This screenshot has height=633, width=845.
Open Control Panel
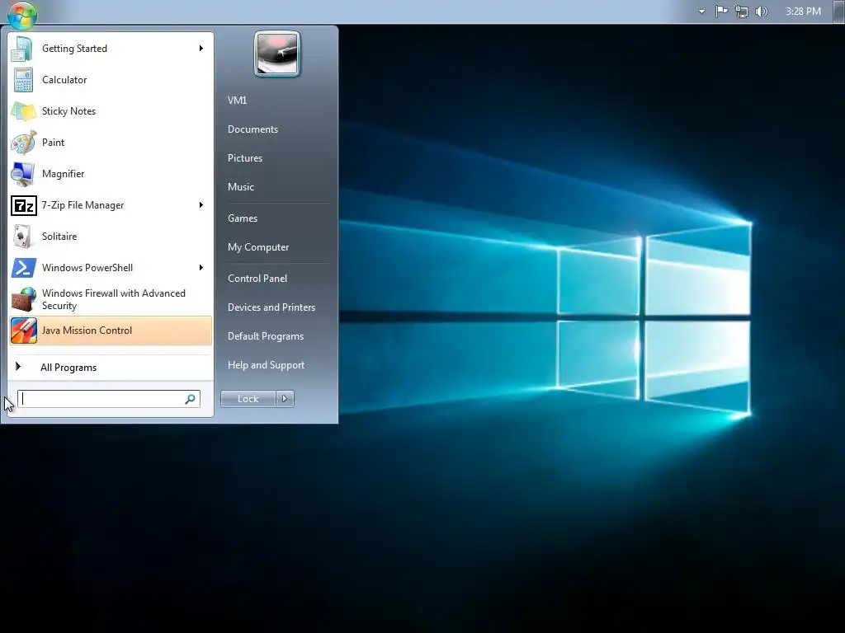click(x=257, y=279)
